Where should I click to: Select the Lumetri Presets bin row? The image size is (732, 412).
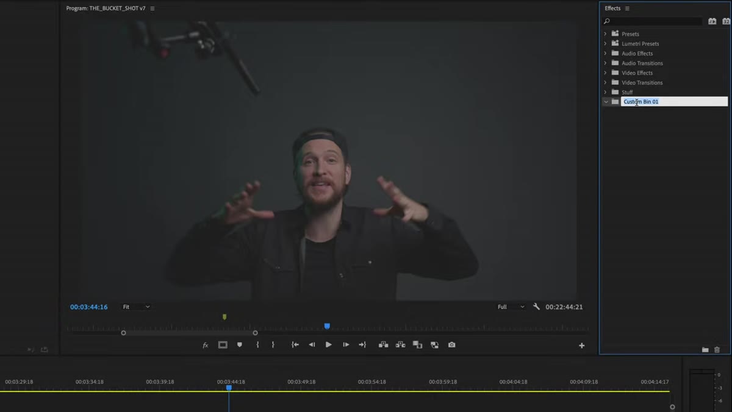coord(665,44)
